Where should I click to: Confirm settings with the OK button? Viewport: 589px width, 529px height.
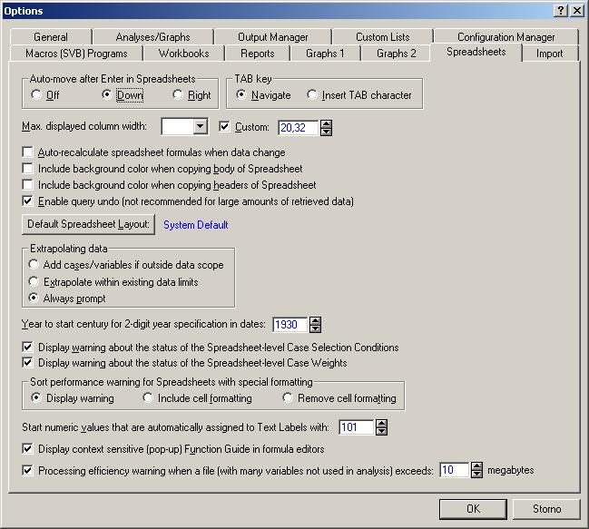click(x=473, y=509)
